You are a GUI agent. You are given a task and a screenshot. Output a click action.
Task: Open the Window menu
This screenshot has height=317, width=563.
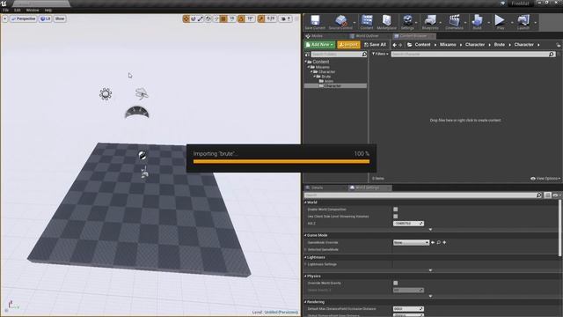33,11
